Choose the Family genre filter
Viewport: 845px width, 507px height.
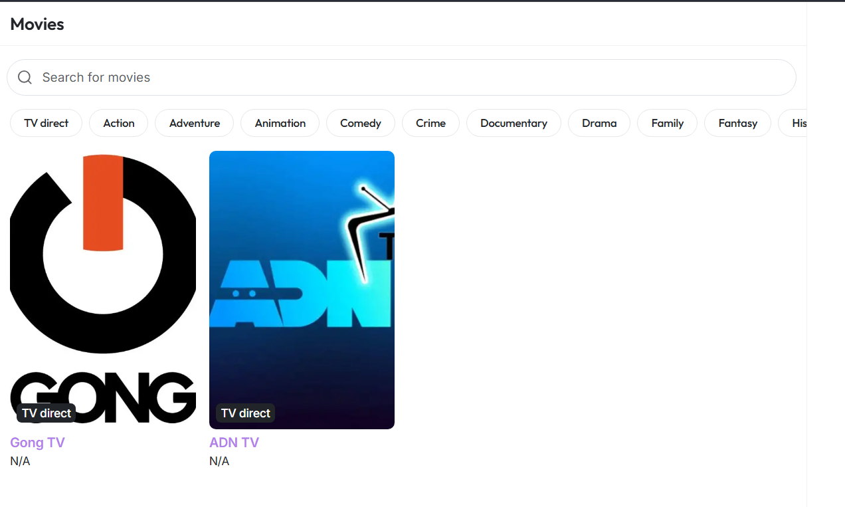(x=667, y=123)
